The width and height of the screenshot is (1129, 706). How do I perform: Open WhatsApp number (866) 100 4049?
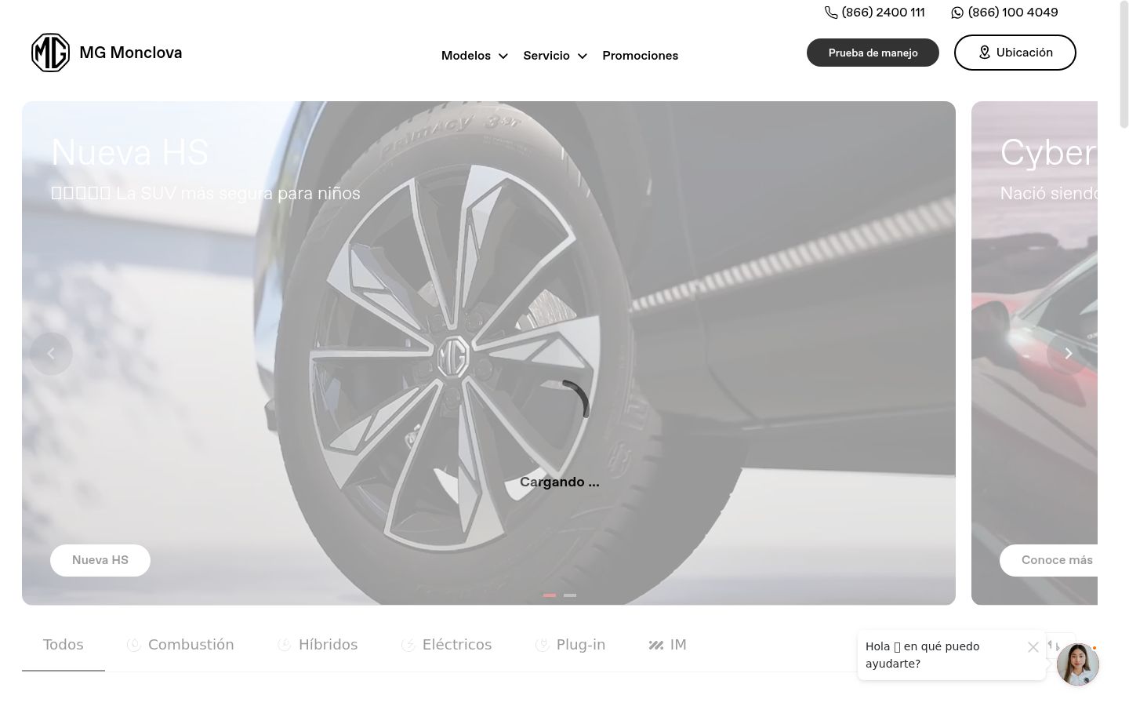point(1013,13)
